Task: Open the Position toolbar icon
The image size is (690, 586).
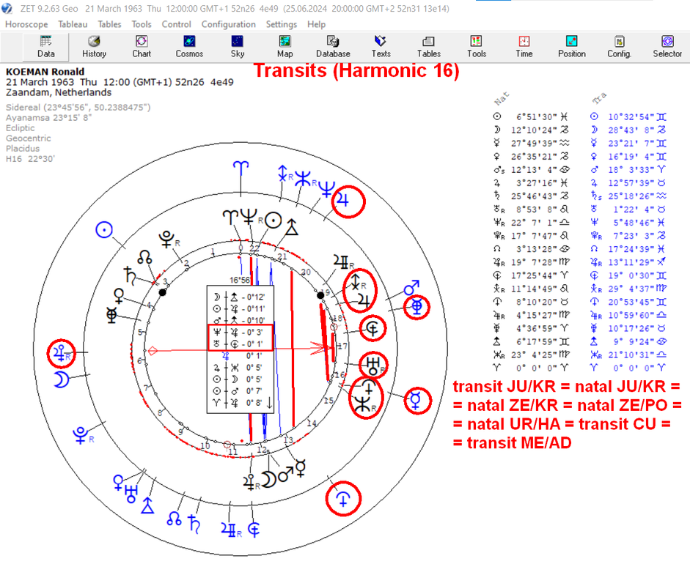Action: click(572, 47)
